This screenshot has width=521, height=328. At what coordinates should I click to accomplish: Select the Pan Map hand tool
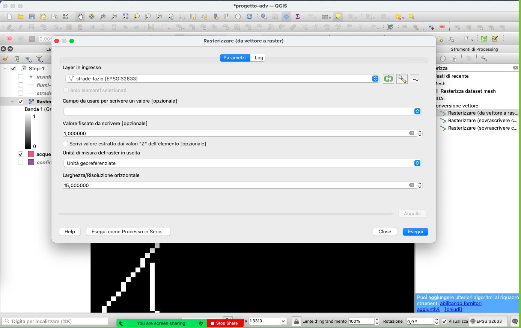pos(80,17)
